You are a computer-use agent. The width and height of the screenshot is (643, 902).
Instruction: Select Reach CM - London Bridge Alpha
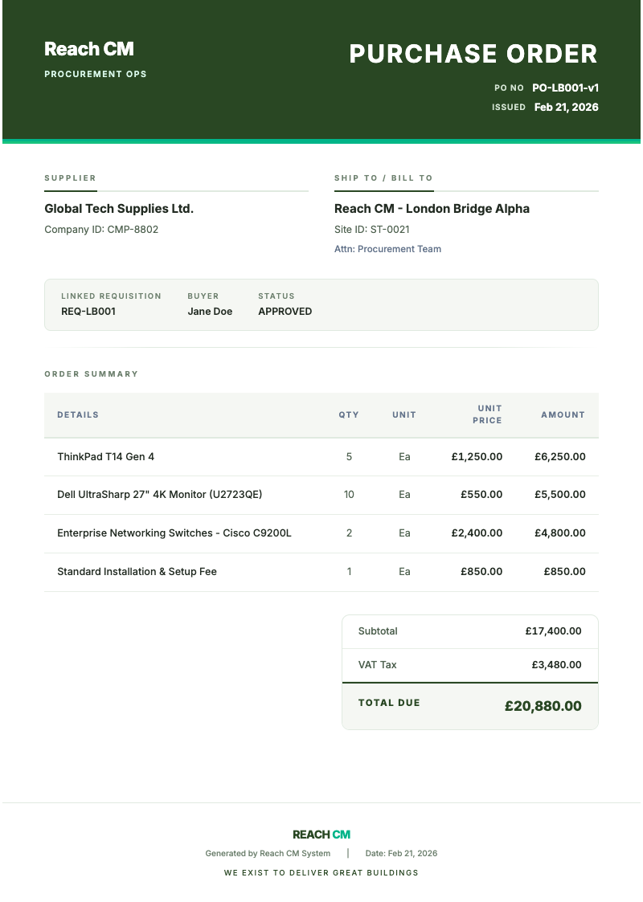[x=432, y=208]
